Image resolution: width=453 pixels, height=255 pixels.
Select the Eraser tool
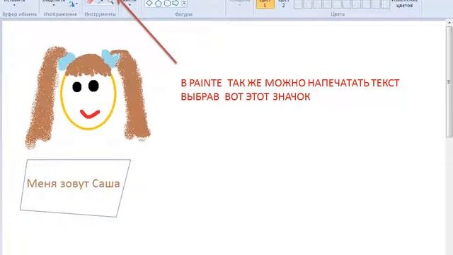pyautogui.click(x=91, y=1)
